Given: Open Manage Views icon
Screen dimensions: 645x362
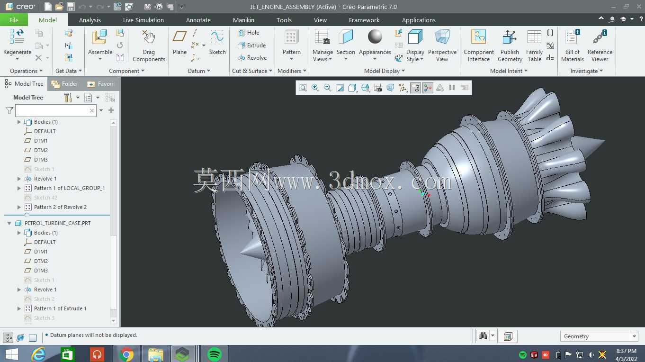Looking at the screenshot, I should (x=322, y=37).
